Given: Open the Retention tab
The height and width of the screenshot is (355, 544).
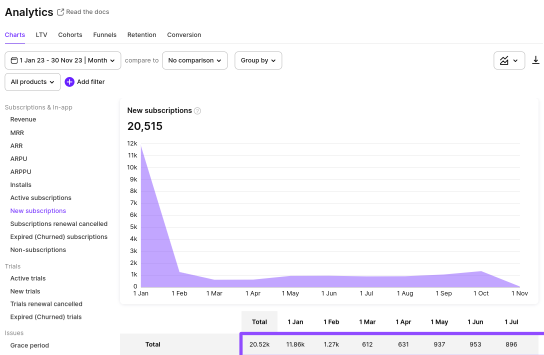Looking at the screenshot, I should 141,34.
